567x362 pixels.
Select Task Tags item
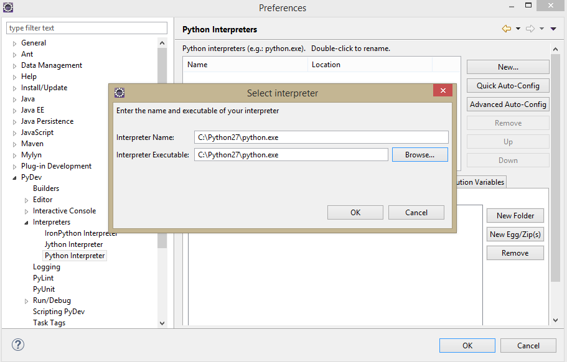pos(49,323)
